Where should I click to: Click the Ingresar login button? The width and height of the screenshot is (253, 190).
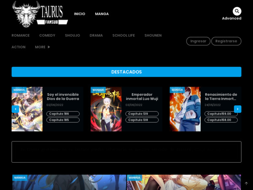[198, 41]
